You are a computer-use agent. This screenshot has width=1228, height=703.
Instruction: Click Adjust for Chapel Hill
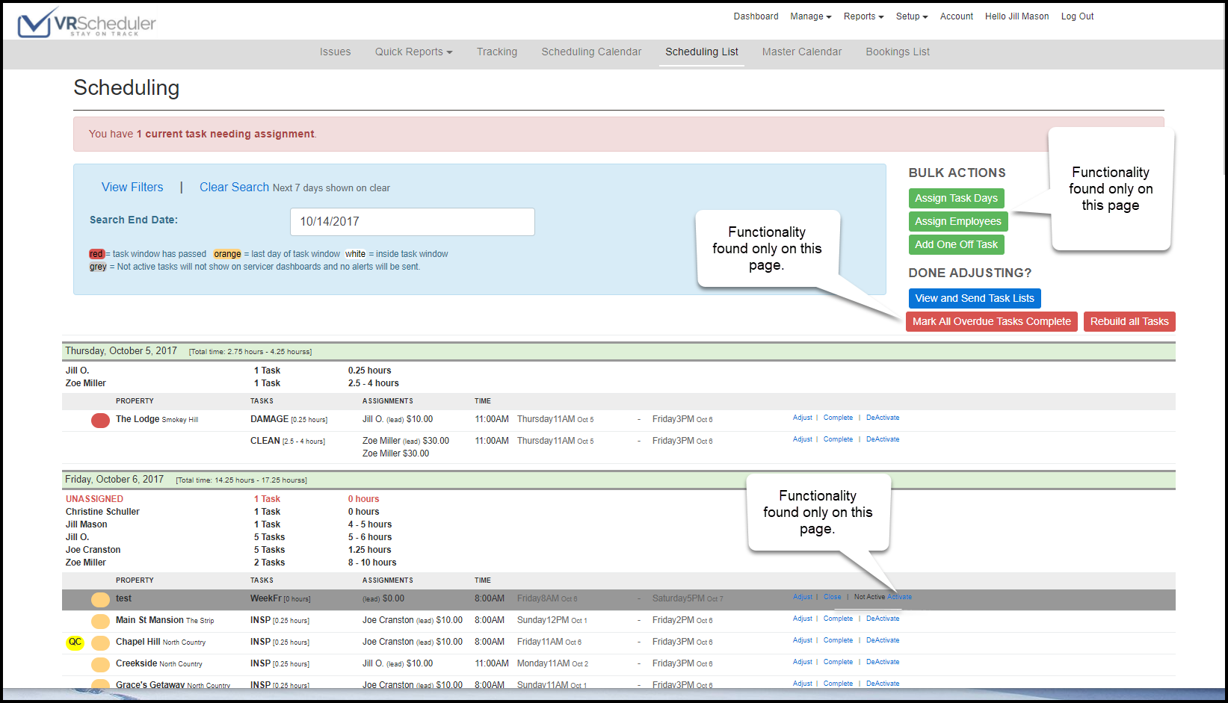coord(802,640)
